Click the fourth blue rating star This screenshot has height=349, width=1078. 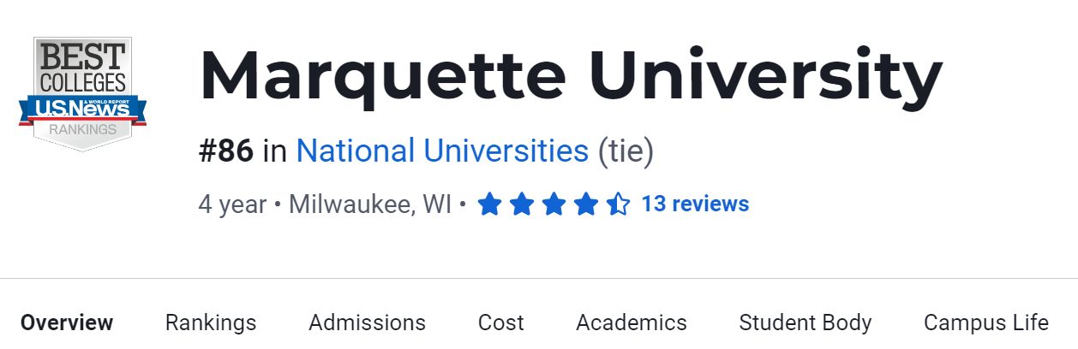pyautogui.click(x=586, y=204)
